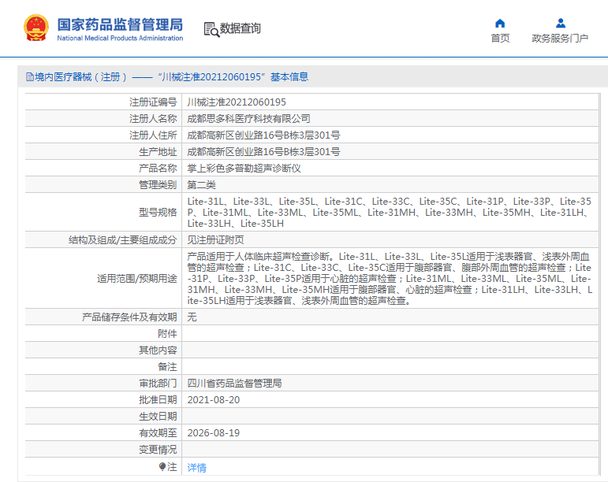Click 见注册证附页 value
Image resolution: width=608 pixels, height=482 pixels.
coord(215,240)
